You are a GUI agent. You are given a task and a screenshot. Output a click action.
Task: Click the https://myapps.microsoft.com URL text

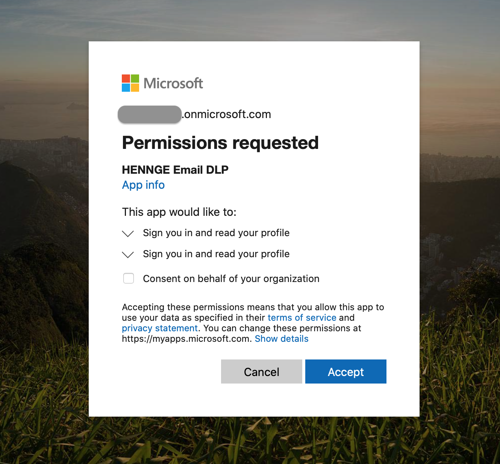coord(186,339)
